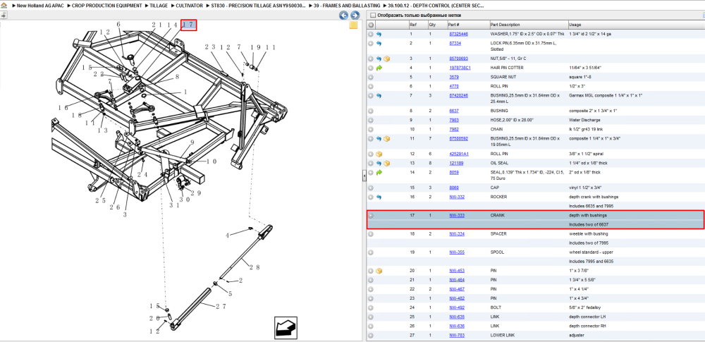Add CAP 8060 with plus icon
The width and height of the screenshot is (705, 342).
tap(371, 188)
